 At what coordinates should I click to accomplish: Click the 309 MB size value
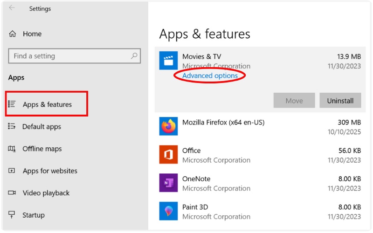point(349,122)
